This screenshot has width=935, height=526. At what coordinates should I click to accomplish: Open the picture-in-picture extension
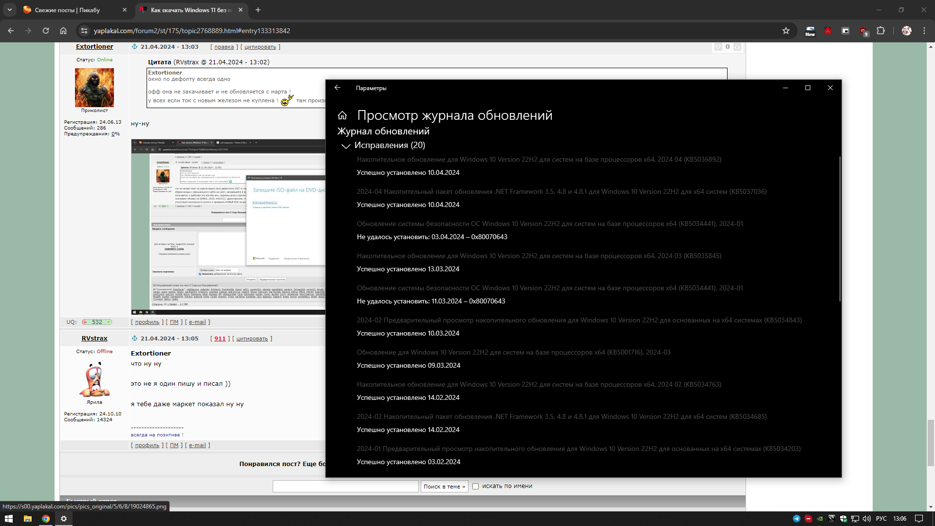845,31
